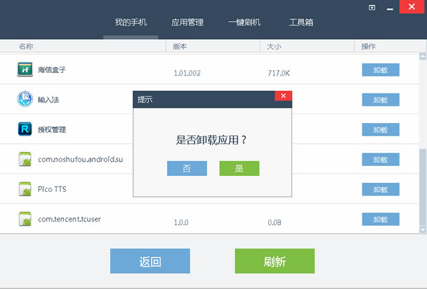Screen dimensions: 427x289
Task: Switch to the 我的手机 tab
Action: [x=131, y=22]
